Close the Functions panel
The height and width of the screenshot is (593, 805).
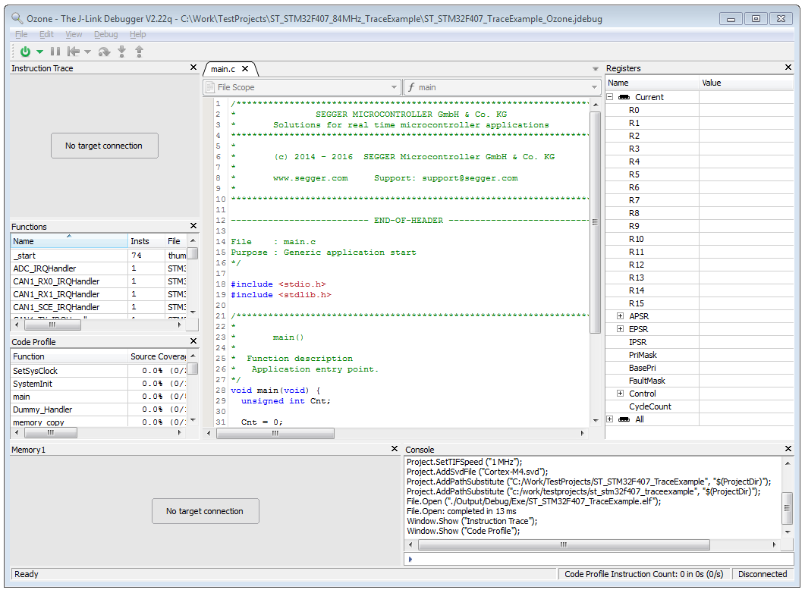tap(193, 226)
